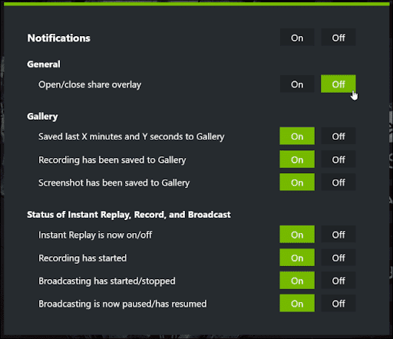The width and height of the screenshot is (393, 339).
Task: Click the Gallery section label
Action: pos(42,117)
